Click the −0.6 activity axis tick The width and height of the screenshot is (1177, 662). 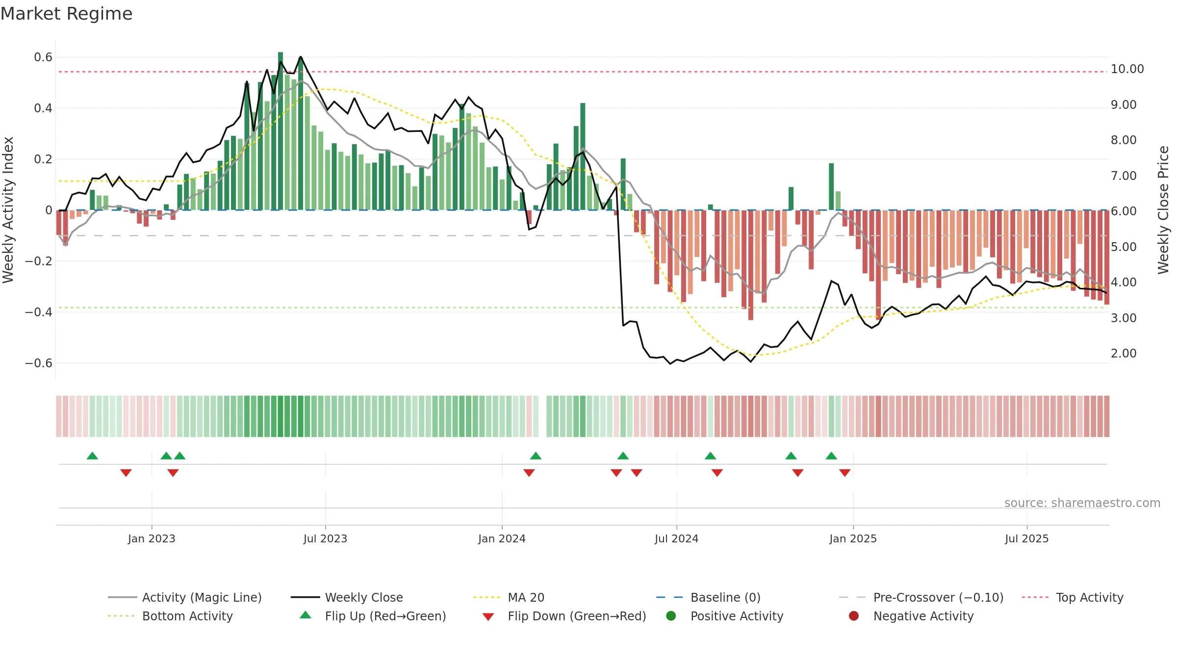38,363
